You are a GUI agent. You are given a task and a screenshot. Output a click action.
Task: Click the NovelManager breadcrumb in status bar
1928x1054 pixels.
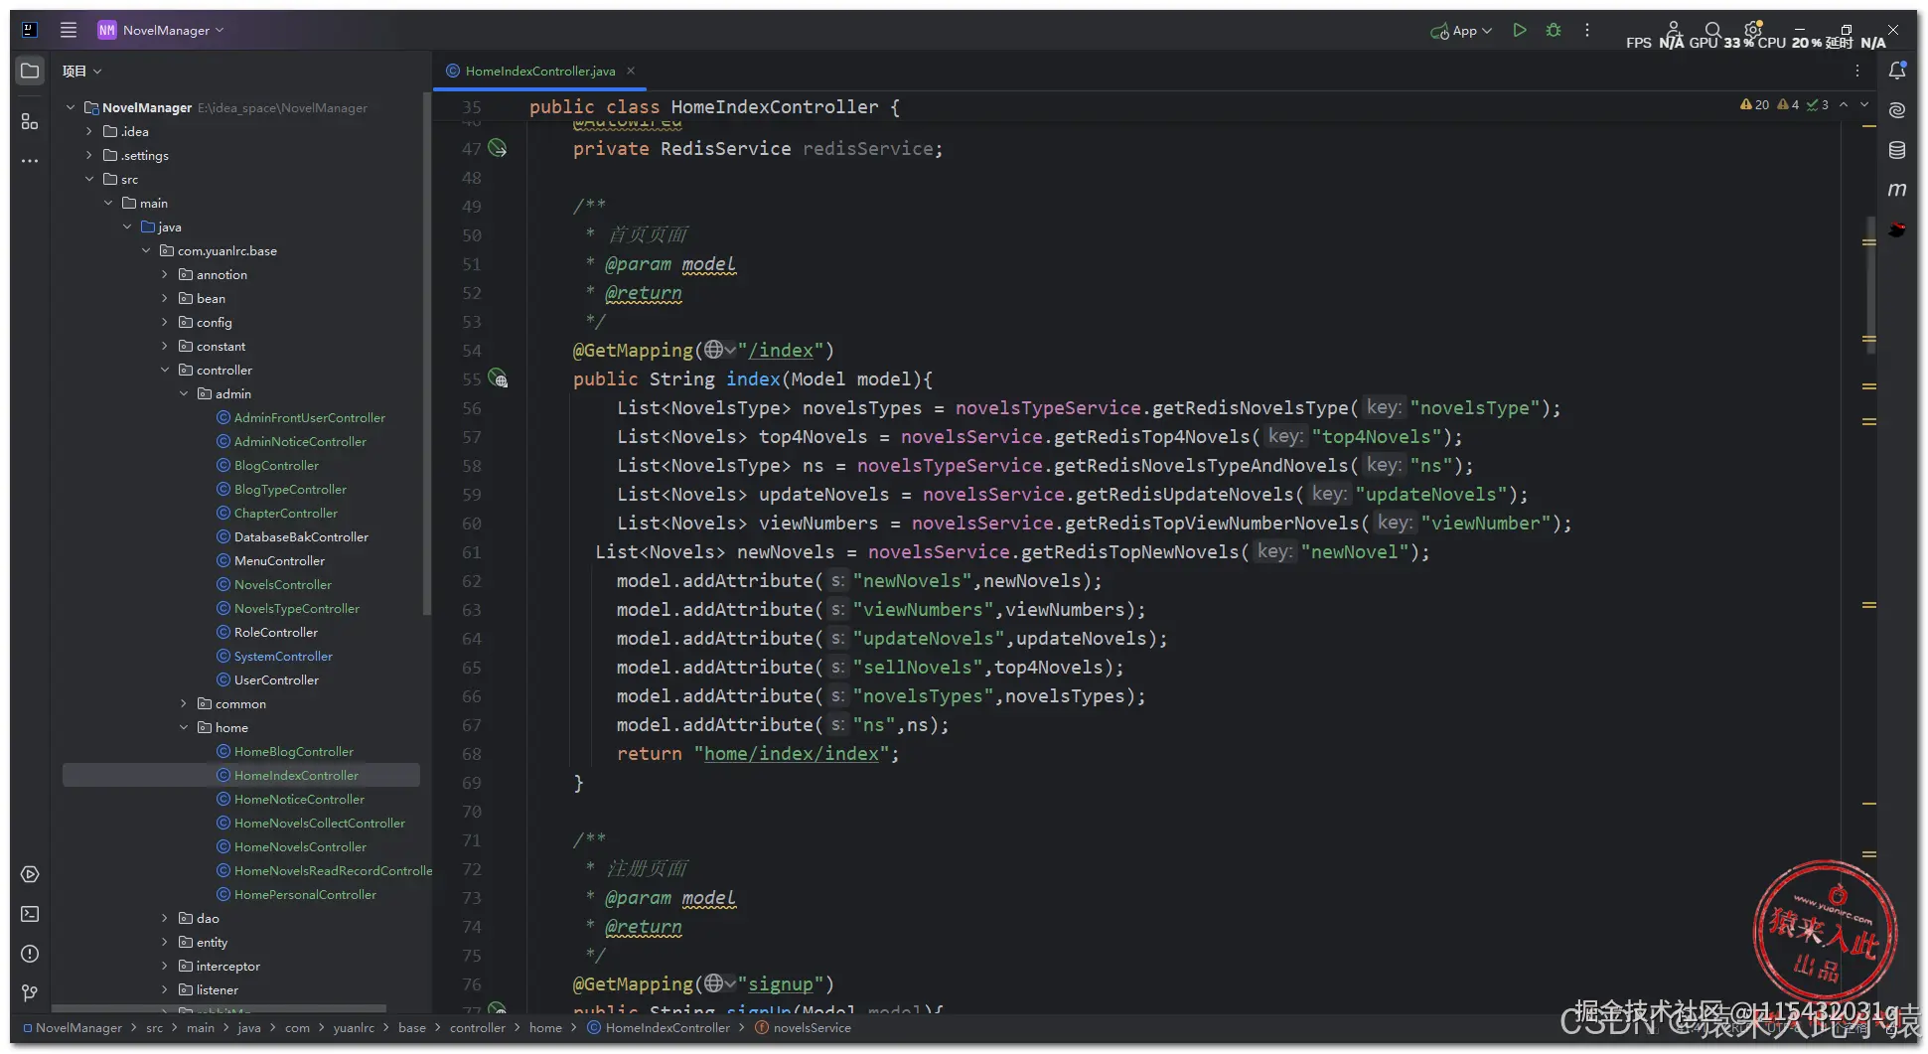coord(78,1028)
